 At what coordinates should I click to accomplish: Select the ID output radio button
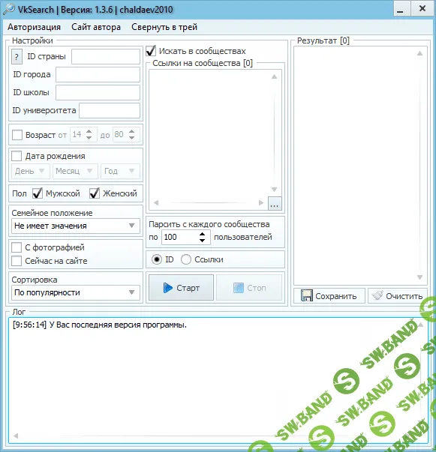[157, 259]
